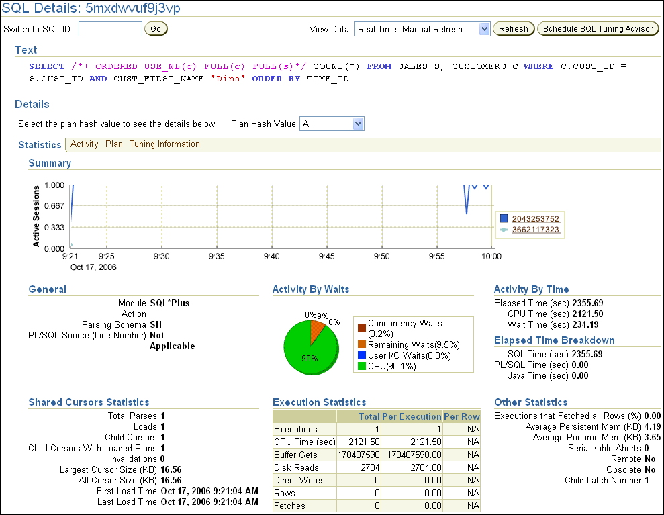Click the orange Remaining Waits legend swatch
The width and height of the screenshot is (664, 515).
362,345
